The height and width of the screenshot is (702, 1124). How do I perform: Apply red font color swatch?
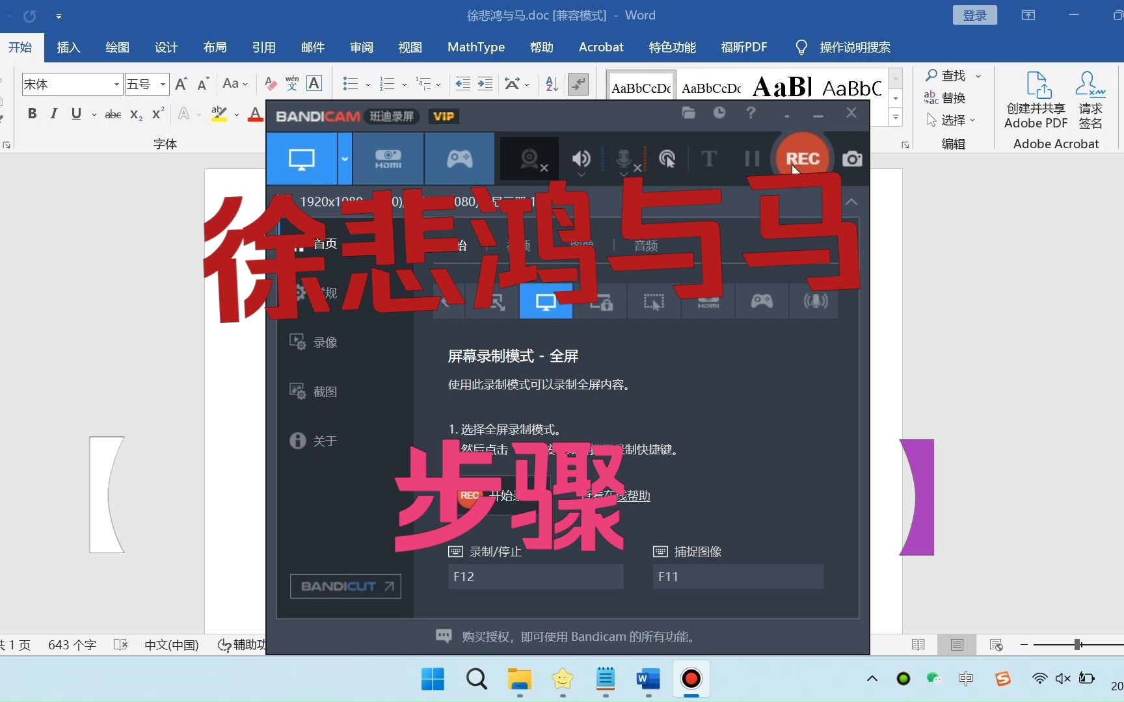point(256,114)
